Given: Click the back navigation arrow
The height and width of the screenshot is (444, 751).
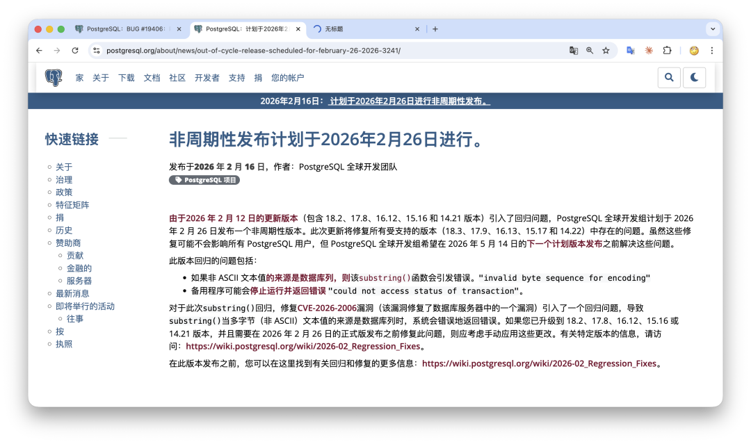Looking at the screenshot, I should 39,50.
